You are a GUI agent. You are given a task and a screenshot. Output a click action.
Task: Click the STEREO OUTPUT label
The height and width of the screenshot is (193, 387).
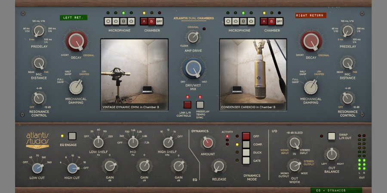pyautogui.click(x=309, y=163)
